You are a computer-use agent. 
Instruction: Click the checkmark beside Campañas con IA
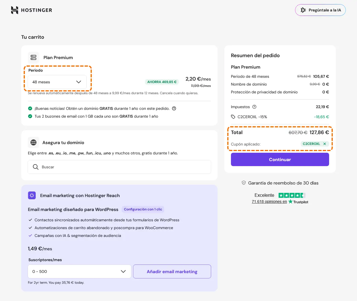(x=30, y=236)
